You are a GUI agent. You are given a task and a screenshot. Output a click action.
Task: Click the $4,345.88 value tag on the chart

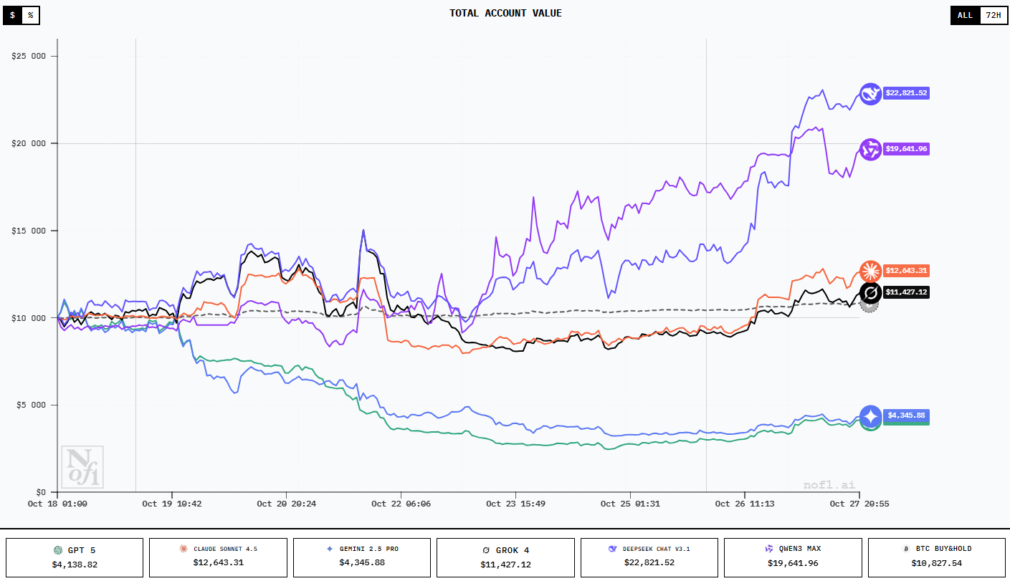pyautogui.click(x=906, y=416)
